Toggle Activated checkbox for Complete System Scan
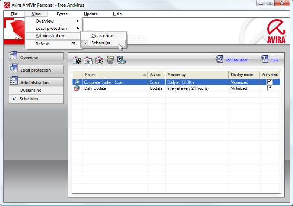293x206 pixels. 269,82
